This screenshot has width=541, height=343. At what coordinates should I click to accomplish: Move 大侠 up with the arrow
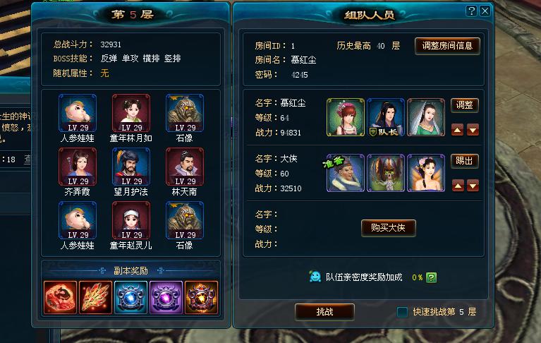[458, 186]
